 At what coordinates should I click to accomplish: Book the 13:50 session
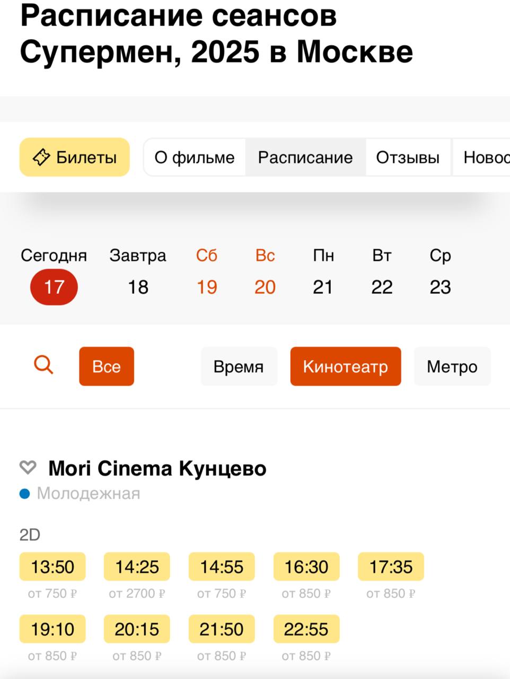tap(52, 567)
